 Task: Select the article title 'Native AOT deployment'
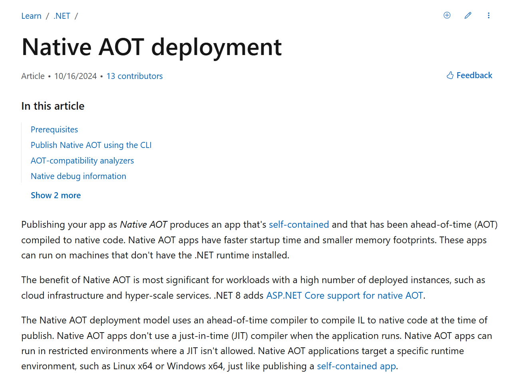[x=151, y=47]
